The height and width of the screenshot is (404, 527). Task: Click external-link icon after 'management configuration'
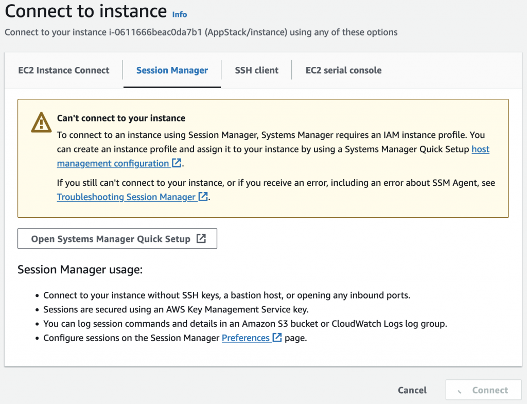click(x=177, y=164)
